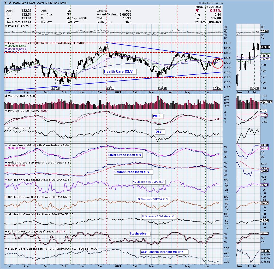Click the 0.5561 value label on price chart

(110, 88)
